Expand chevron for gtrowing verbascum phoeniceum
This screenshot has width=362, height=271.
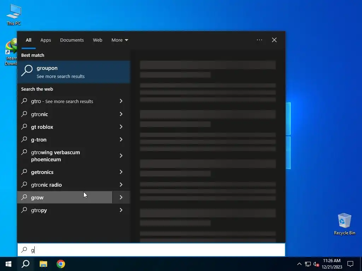click(121, 156)
